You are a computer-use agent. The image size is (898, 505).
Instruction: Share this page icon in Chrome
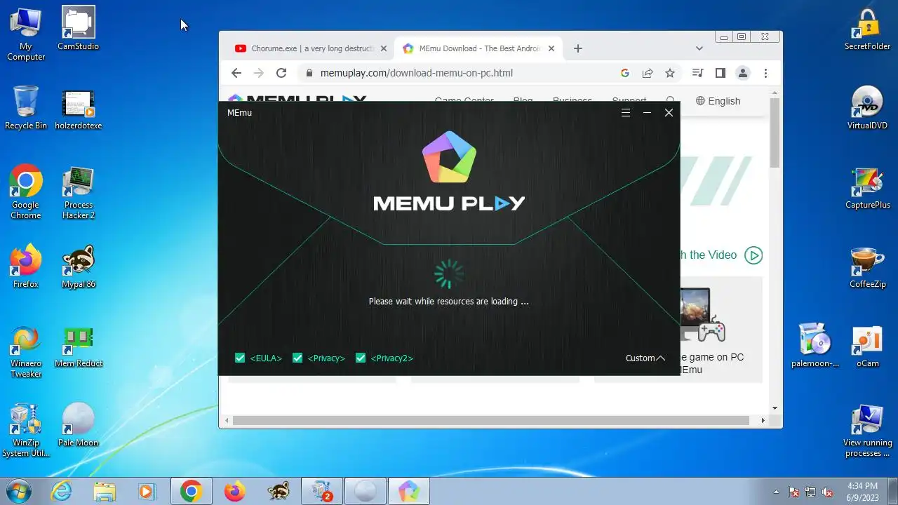(x=648, y=73)
